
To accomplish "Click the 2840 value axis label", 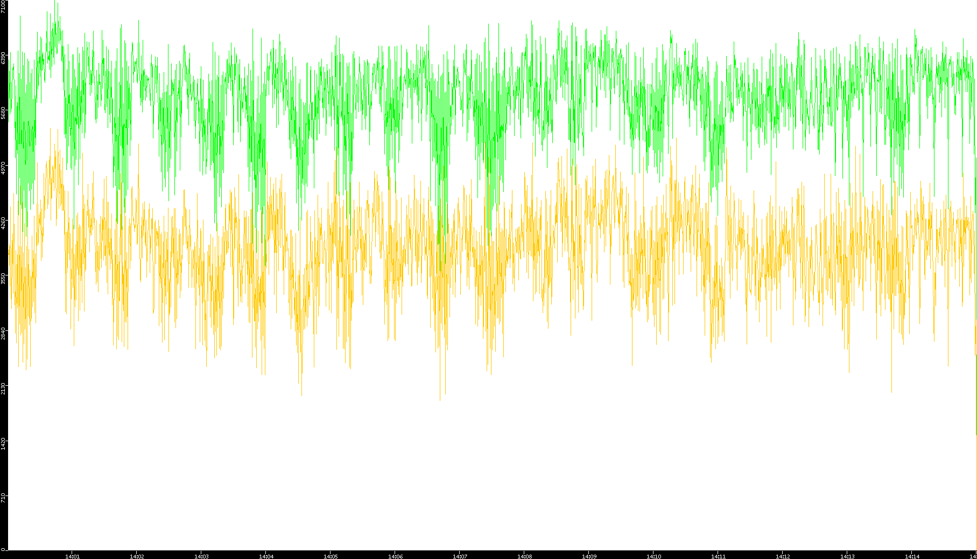I will (x=4, y=333).
